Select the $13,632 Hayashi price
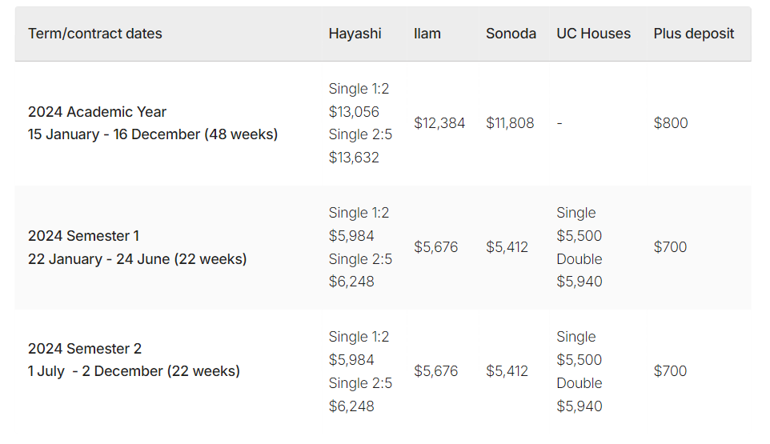Image resolution: width=770 pixels, height=444 pixels. coord(354,158)
